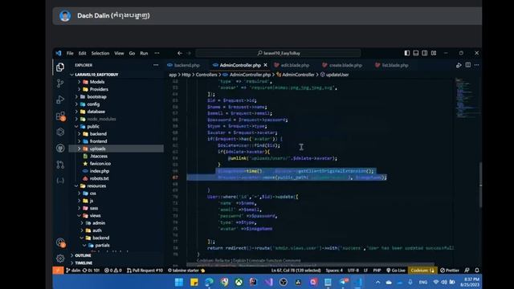Open Windows Start menu
The width and height of the screenshot is (514, 289).
click(179, 282)
